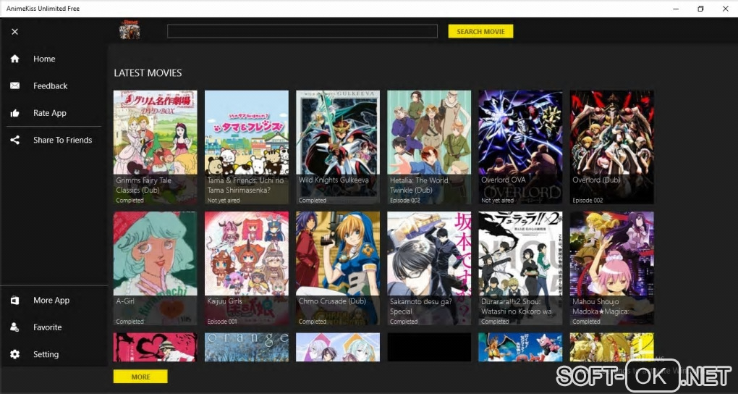The width and height of the screenshot is (738, 394).
Task: Click the Feedback envelope icon
Action: tap(15, 85)
